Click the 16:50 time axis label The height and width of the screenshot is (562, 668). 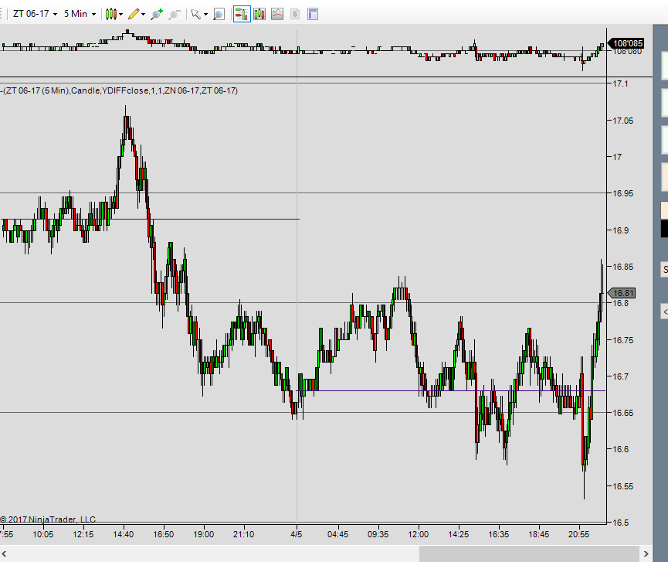pyautogui.click(x=164, y=534)
